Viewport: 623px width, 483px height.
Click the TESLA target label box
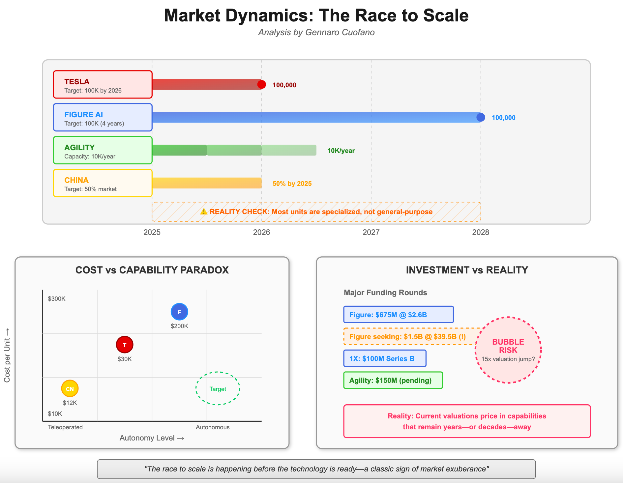click(103, 84)
